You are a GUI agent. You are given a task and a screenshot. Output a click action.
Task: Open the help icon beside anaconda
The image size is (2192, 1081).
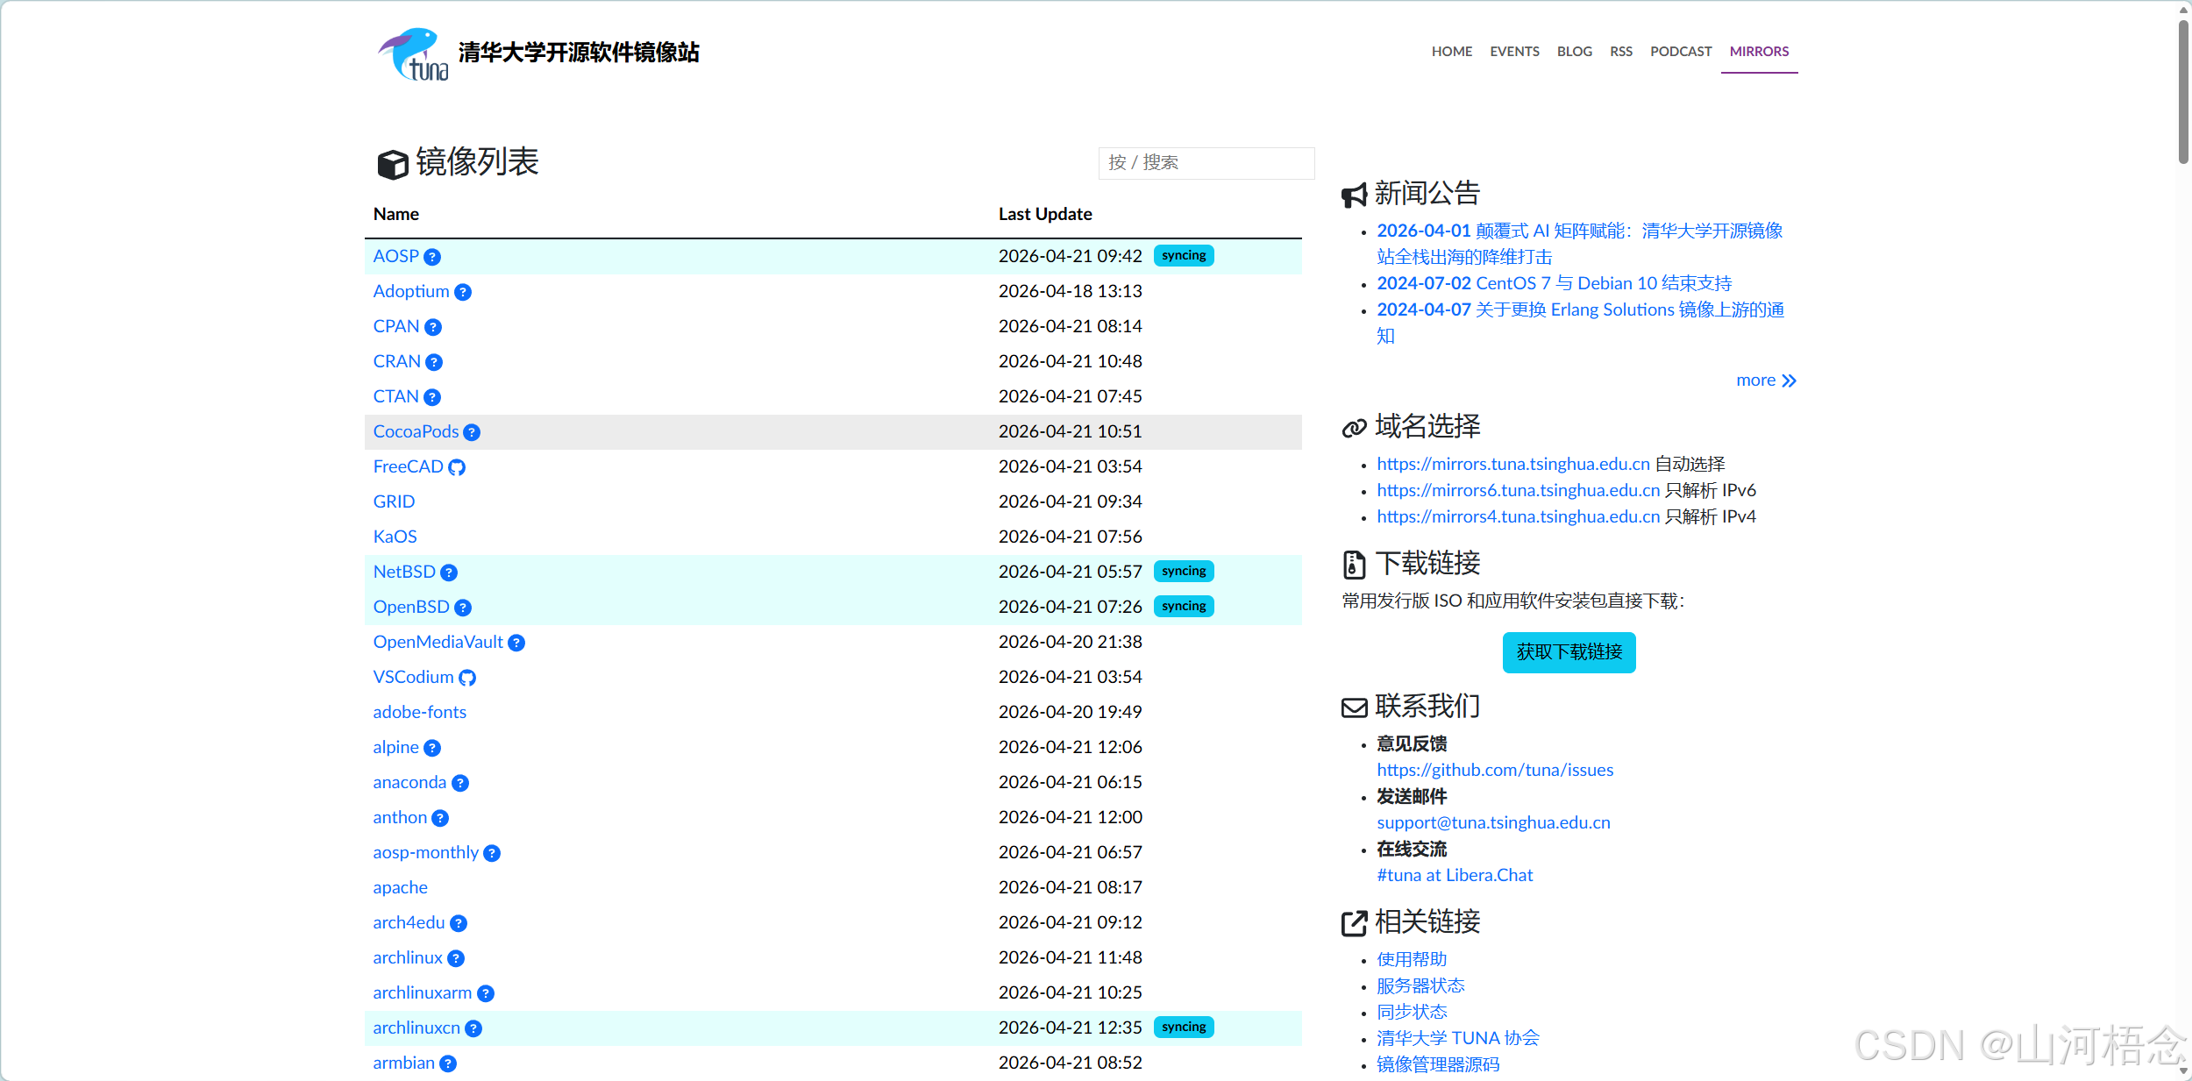(x=460, y=783)
